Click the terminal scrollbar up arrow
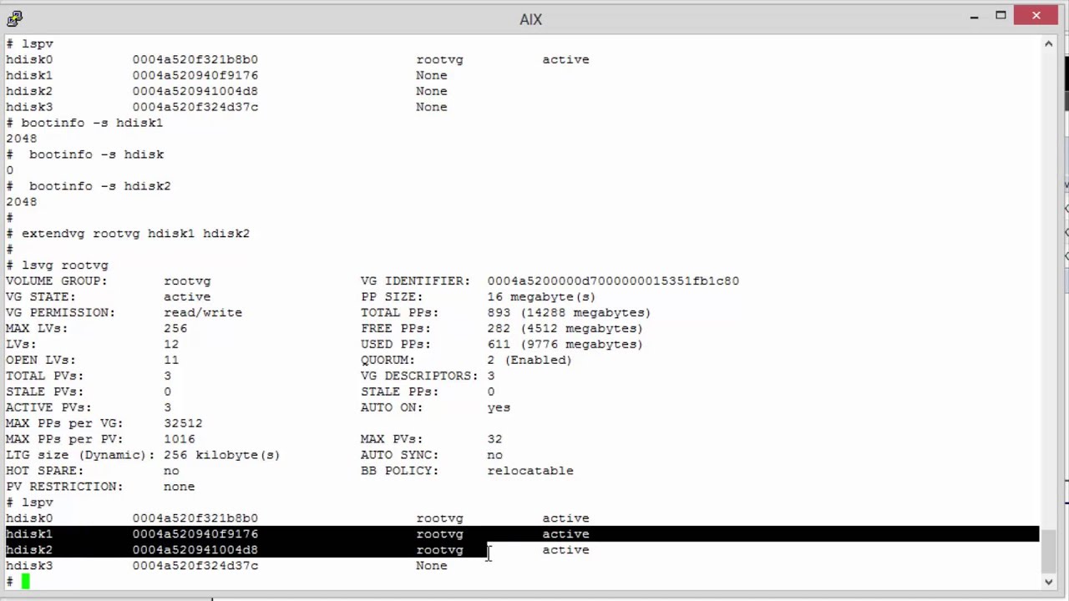The image size is (1069, 601). click(x=1048, y=44)
